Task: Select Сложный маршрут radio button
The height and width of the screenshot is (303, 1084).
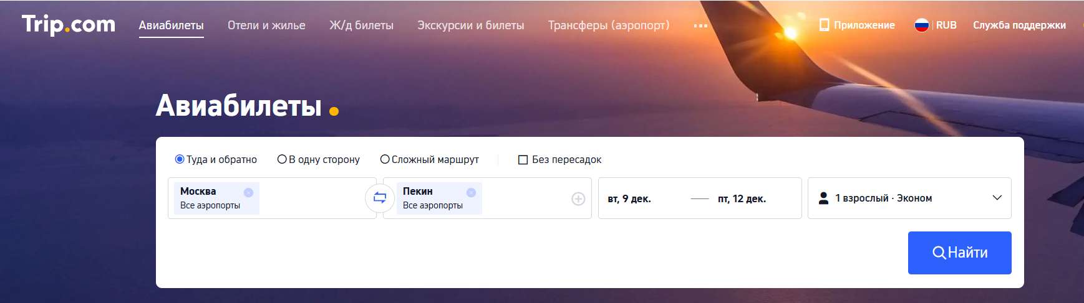Action: (385, 159)
